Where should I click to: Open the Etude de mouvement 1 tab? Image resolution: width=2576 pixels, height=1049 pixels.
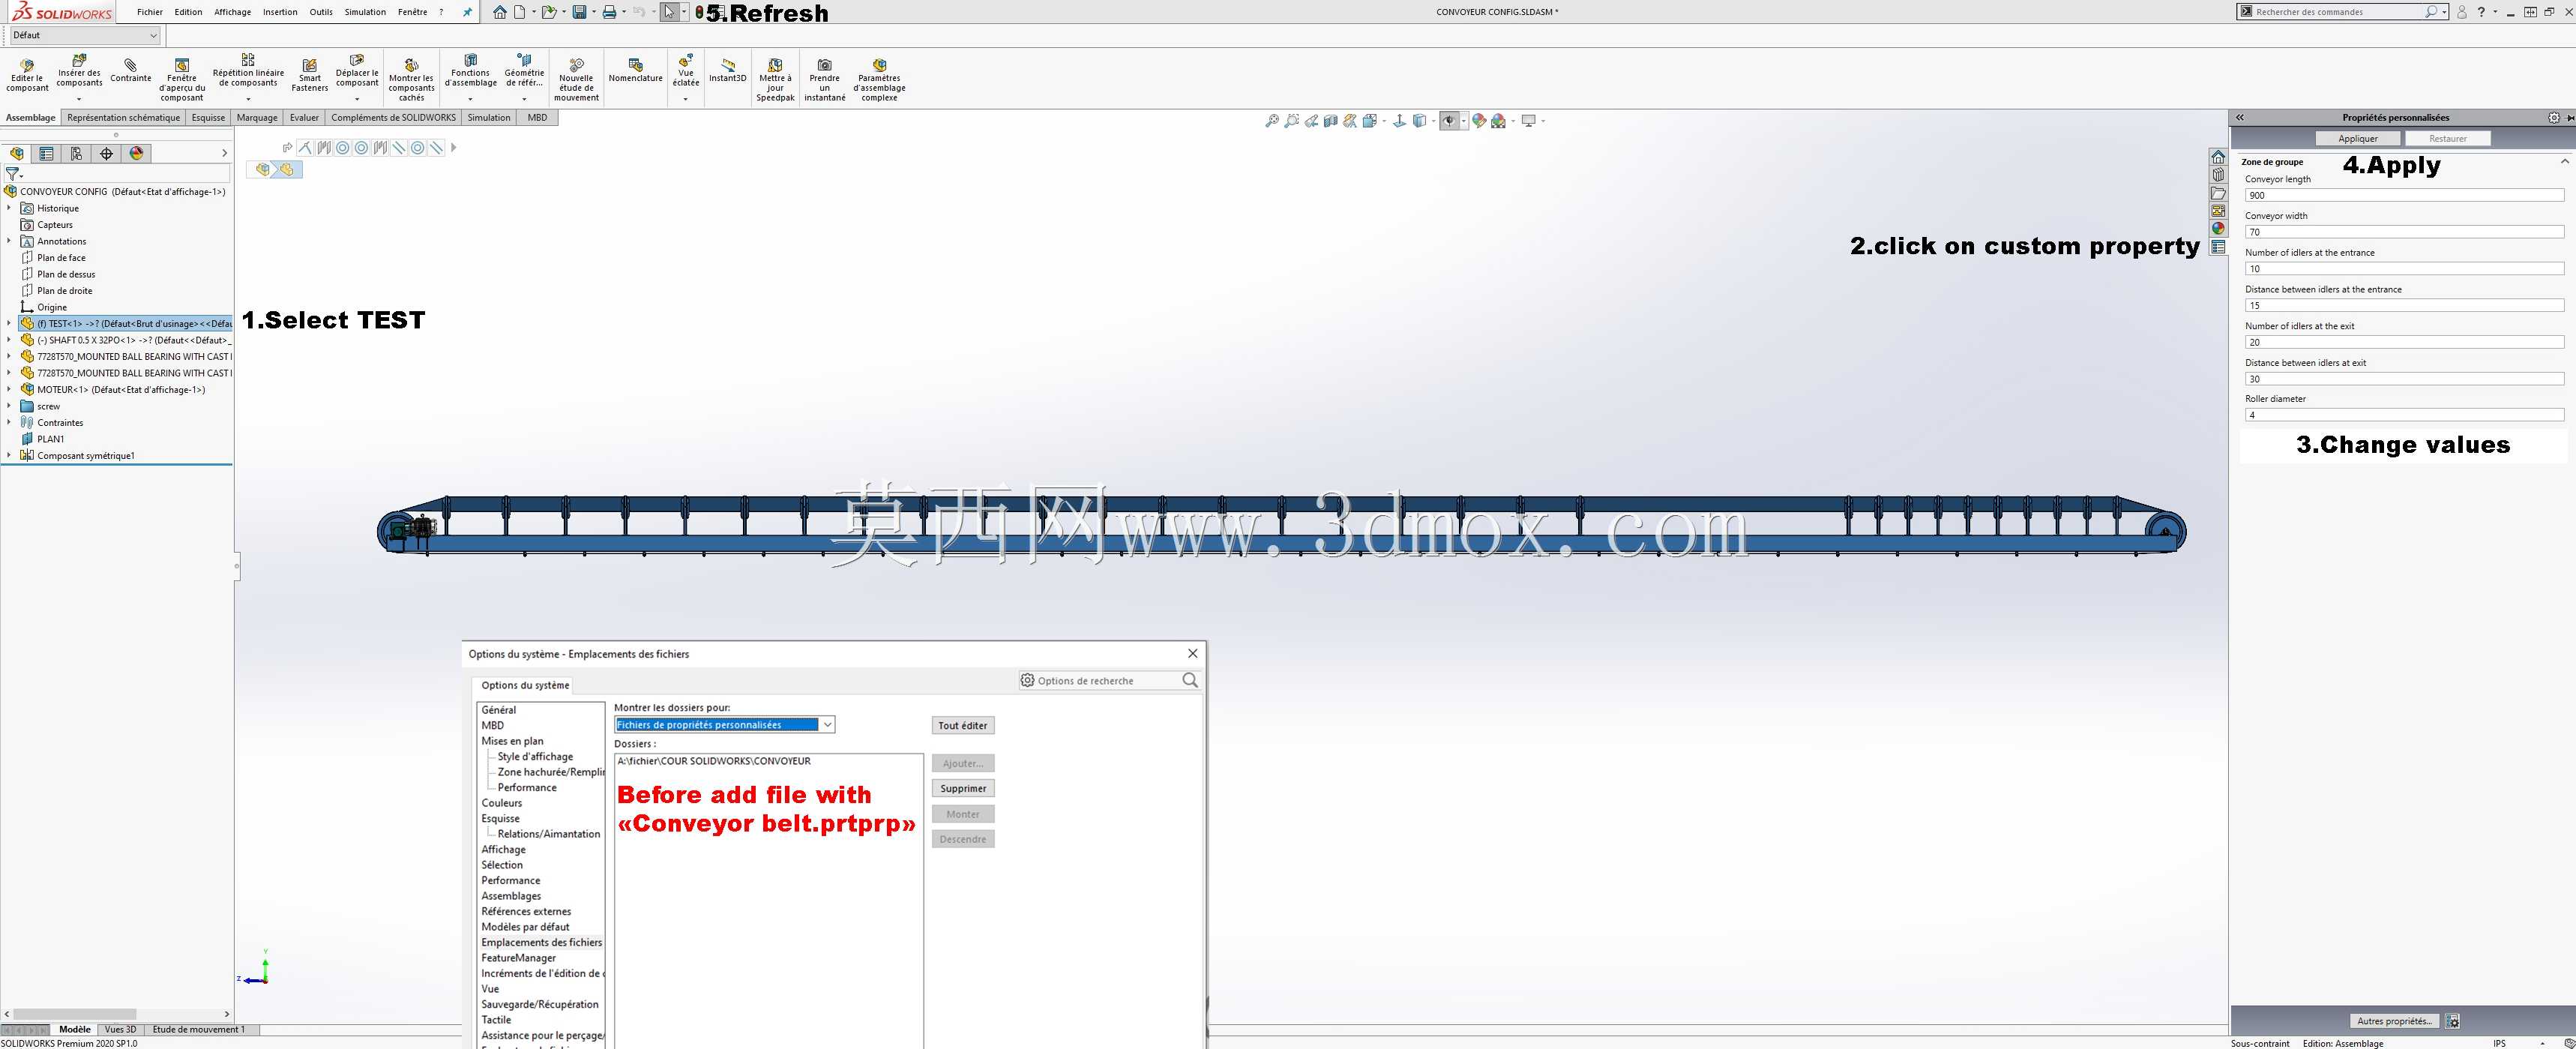coord(198,1029)
